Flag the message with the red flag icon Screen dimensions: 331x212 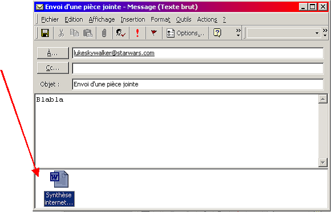[x=154, y=32]
